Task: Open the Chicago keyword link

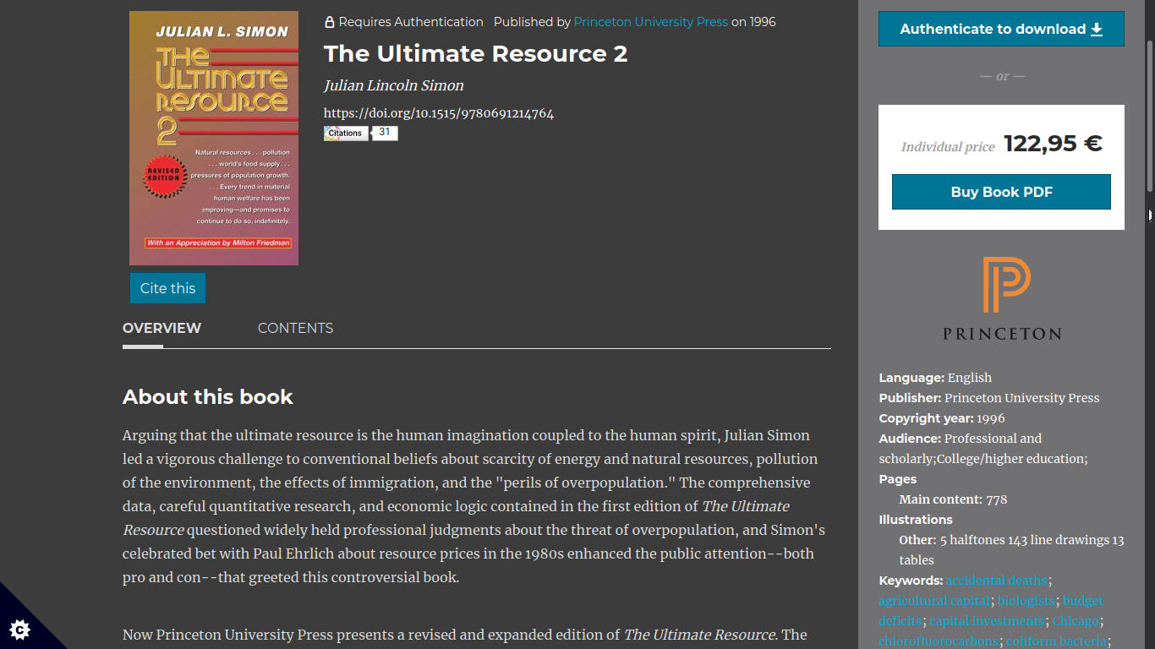Action: (x=1076, y=621)
